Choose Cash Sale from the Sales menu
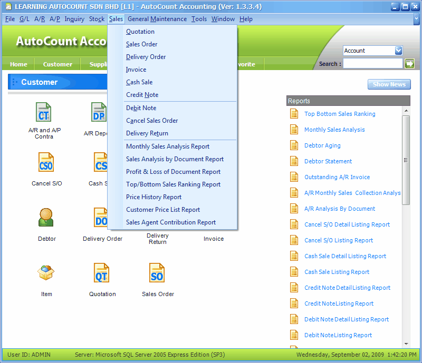The image size is (422, 363). click(x=172, y=82)
